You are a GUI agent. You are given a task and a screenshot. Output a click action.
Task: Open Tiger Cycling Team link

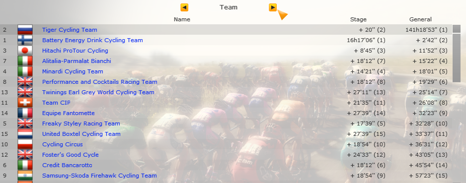point(70,30)
